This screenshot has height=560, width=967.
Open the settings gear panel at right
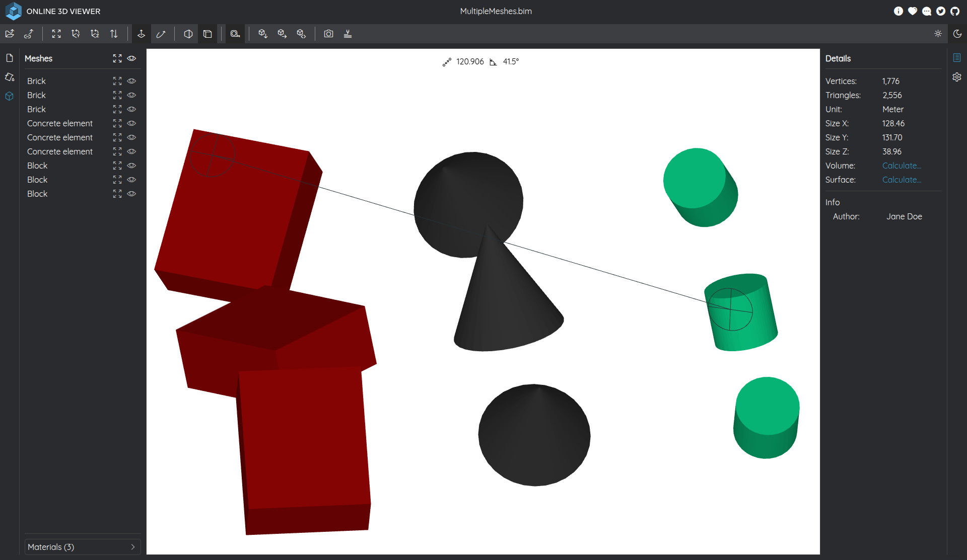957,77
